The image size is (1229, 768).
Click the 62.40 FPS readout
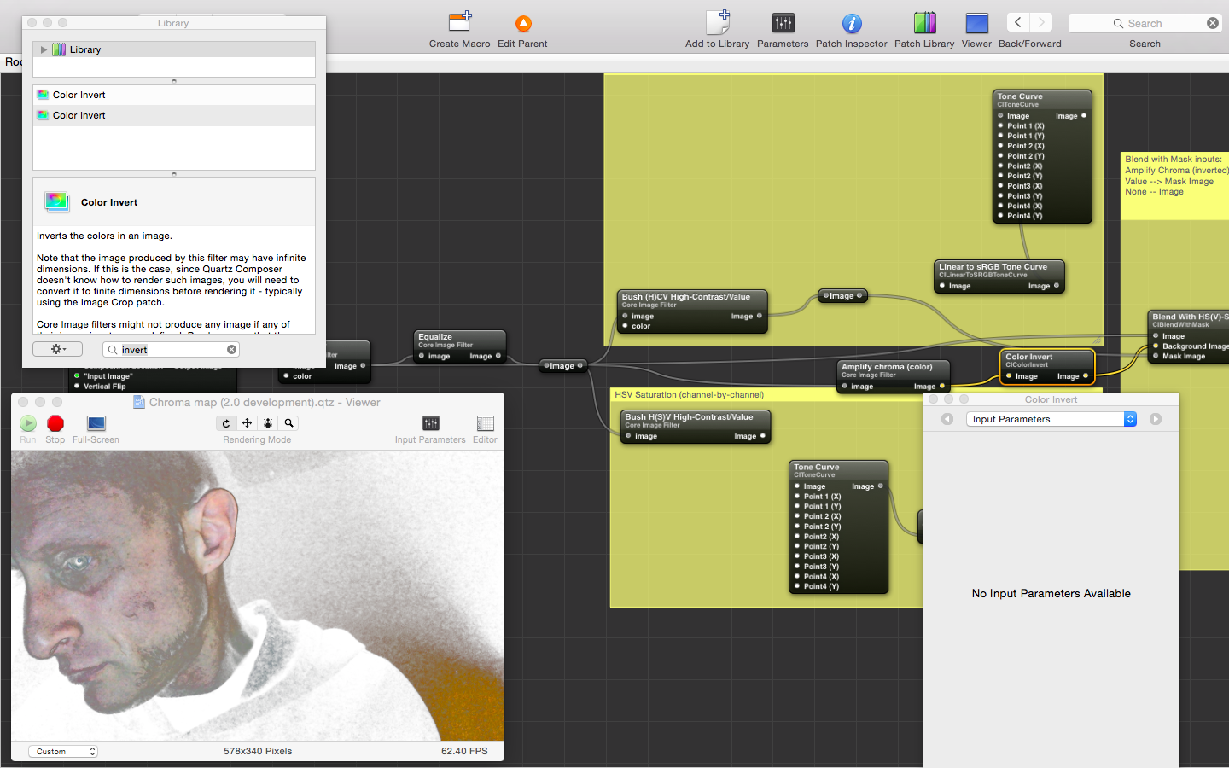464,752
